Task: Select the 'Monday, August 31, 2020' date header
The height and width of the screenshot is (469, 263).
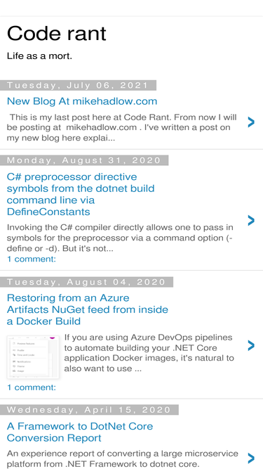Action: pos(84,160)
